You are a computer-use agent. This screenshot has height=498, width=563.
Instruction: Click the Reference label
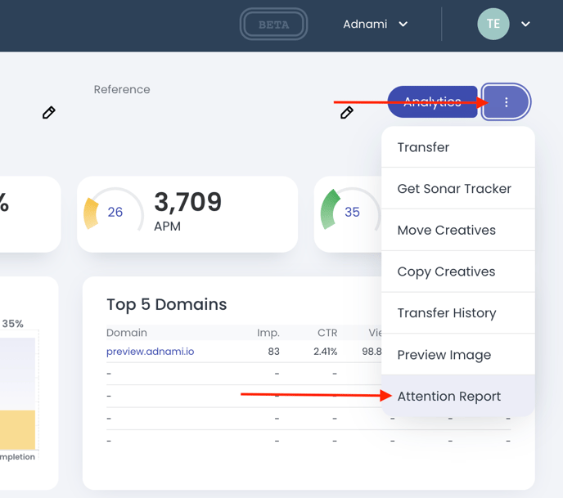click(122, 89)
